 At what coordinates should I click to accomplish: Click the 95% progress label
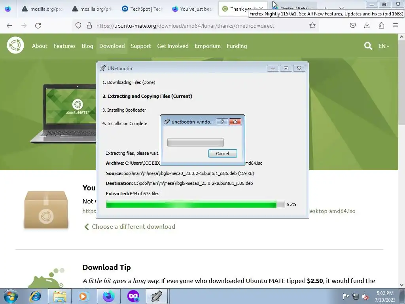[x=291, y=204]
